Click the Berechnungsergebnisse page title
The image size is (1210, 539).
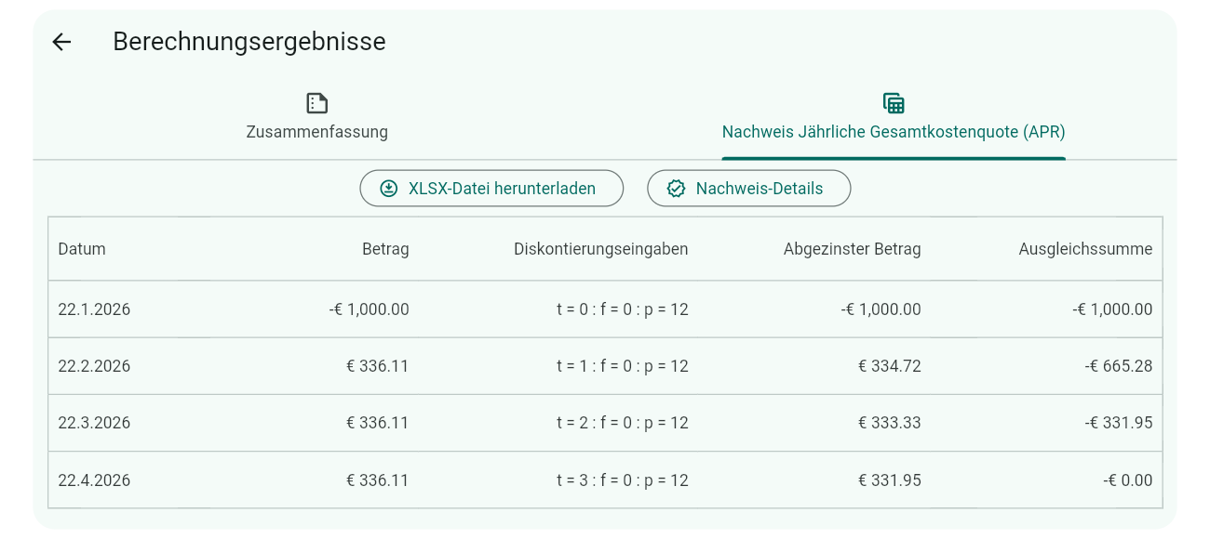(249, 42)
